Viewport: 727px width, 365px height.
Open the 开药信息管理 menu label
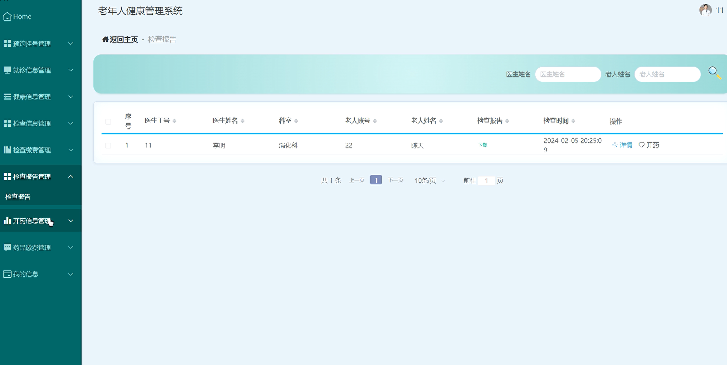click(x=32, y=221)
